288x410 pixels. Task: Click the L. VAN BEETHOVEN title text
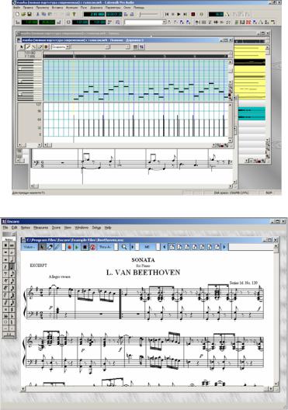(x=143, y=273)
